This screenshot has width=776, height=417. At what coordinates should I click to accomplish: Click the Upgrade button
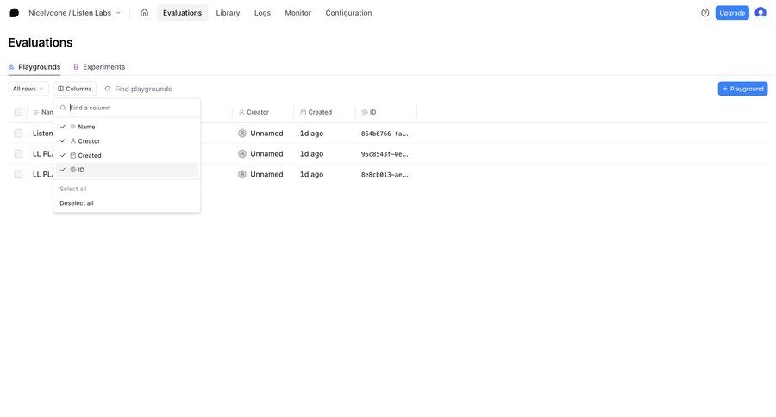(732, 13)
